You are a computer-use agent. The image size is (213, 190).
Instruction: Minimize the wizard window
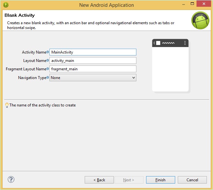184,4
